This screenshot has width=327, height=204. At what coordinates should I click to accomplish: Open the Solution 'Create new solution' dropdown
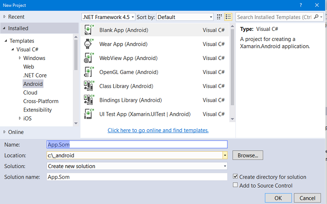(x=137, y=166)
